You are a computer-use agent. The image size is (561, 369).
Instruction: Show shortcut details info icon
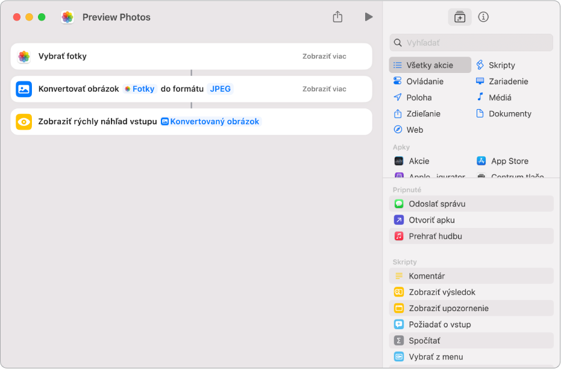[x=483, y=17]
